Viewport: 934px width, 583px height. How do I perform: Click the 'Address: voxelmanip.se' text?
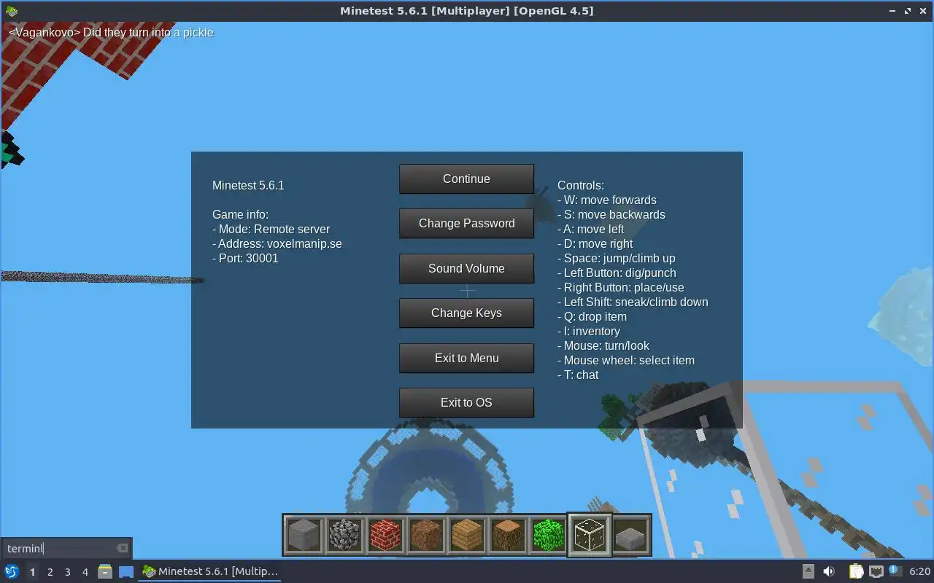click(x=277, y=243)
